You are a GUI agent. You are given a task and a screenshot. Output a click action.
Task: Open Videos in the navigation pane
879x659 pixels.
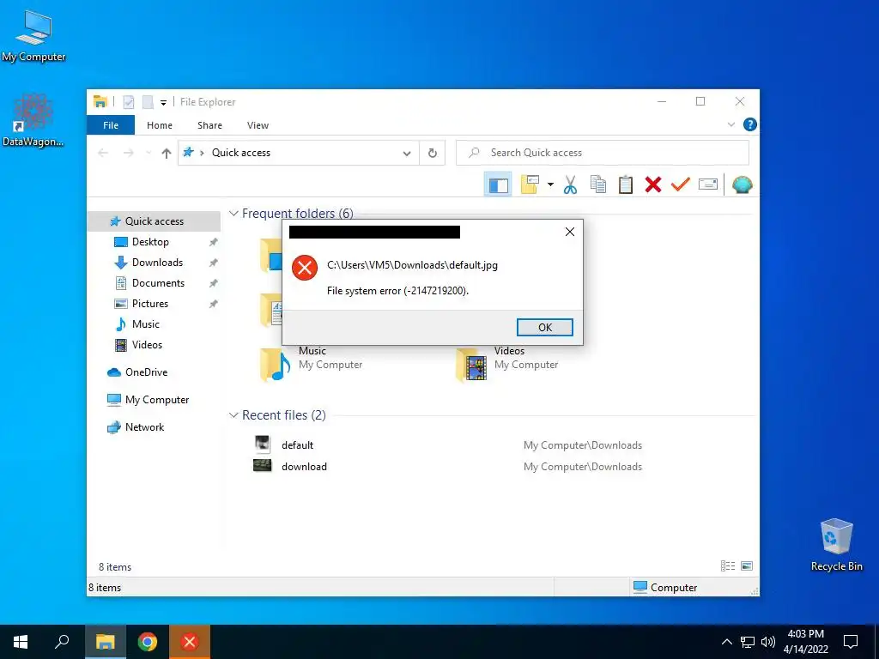(147, 345)
